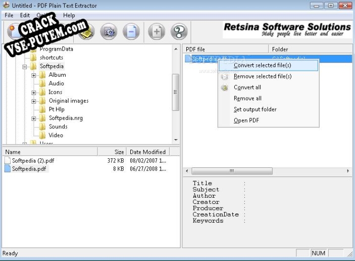
Task: Click the folder tree vertical scrollbar thumb
Action: (x=176, y=92)
